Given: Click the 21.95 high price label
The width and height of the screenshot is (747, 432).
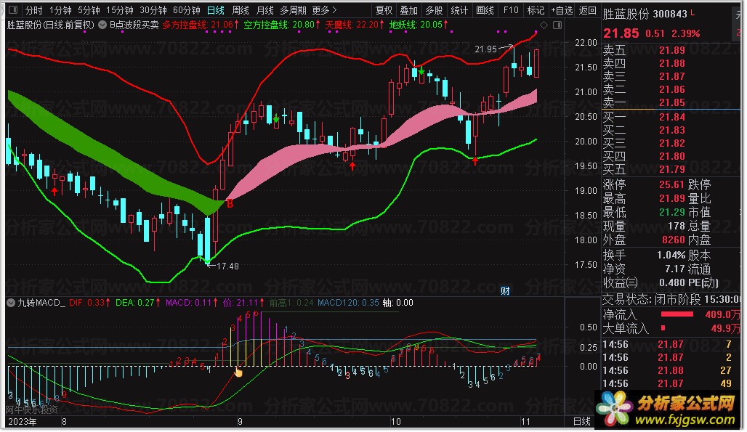Looking at the screenshot, I should pos(486,49).
